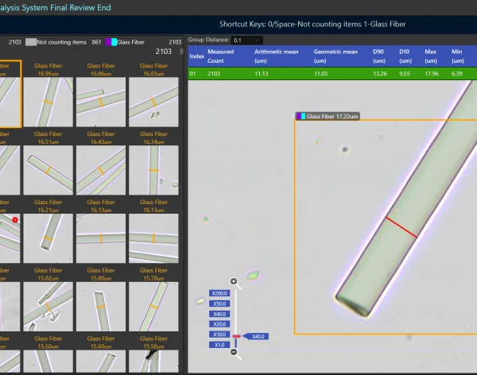
Task: Choose the X40.0 zoom preset
Action: 219,314
